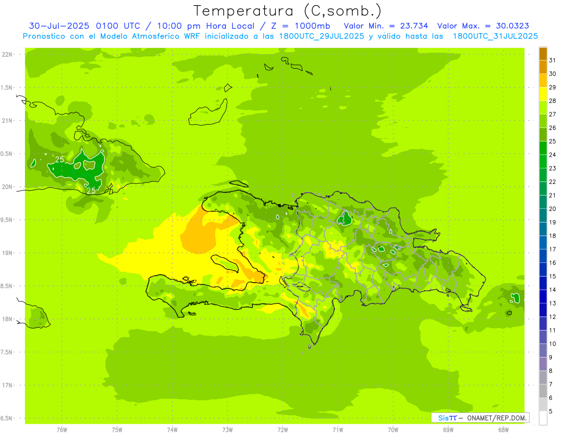
Task: Click the 'Valor Min. = 23.734' text
Action: 386,26
